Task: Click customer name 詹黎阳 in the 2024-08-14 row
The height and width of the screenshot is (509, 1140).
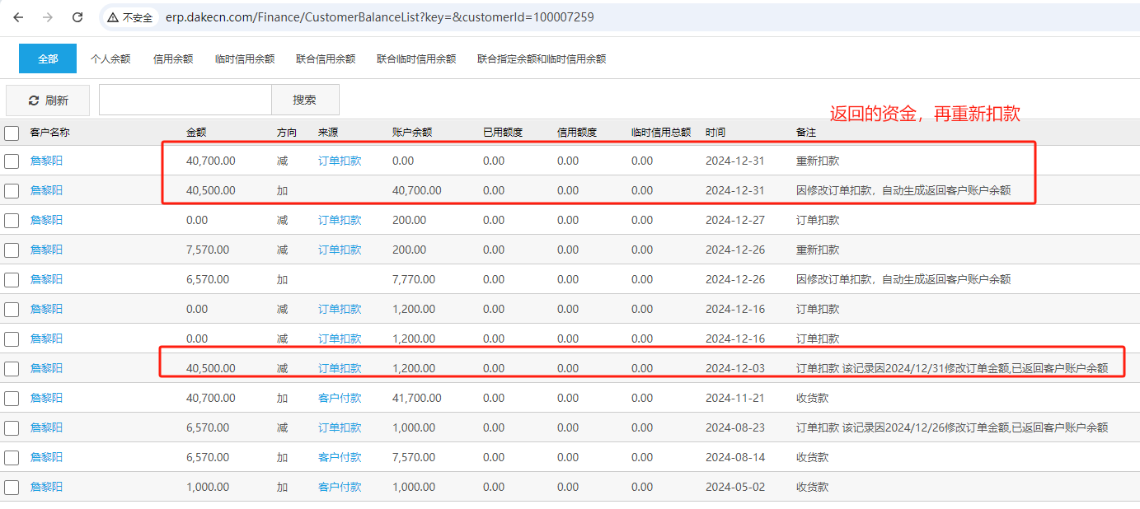Action: 46,457
